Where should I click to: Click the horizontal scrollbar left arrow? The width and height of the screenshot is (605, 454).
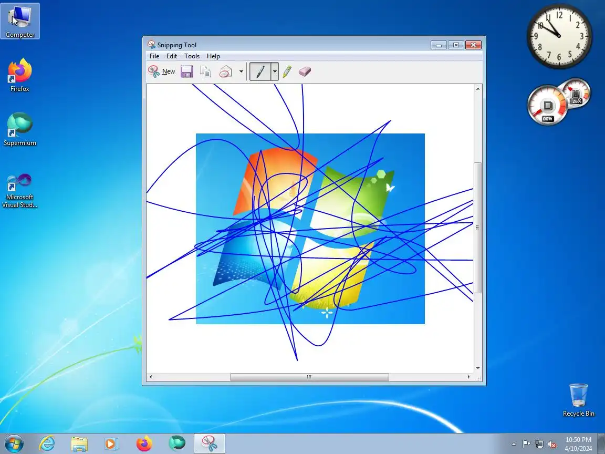(x=151, y=377)
